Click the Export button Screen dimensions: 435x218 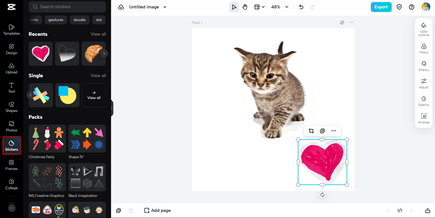(x=381, y=7)
